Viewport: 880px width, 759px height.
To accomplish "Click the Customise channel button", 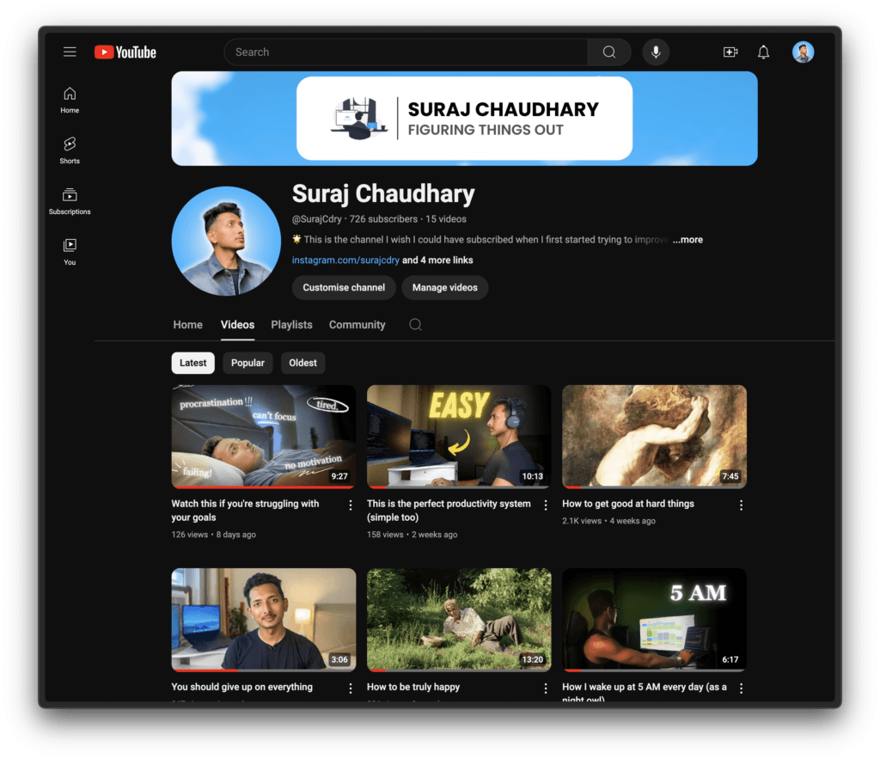I will tap(344, 287).
